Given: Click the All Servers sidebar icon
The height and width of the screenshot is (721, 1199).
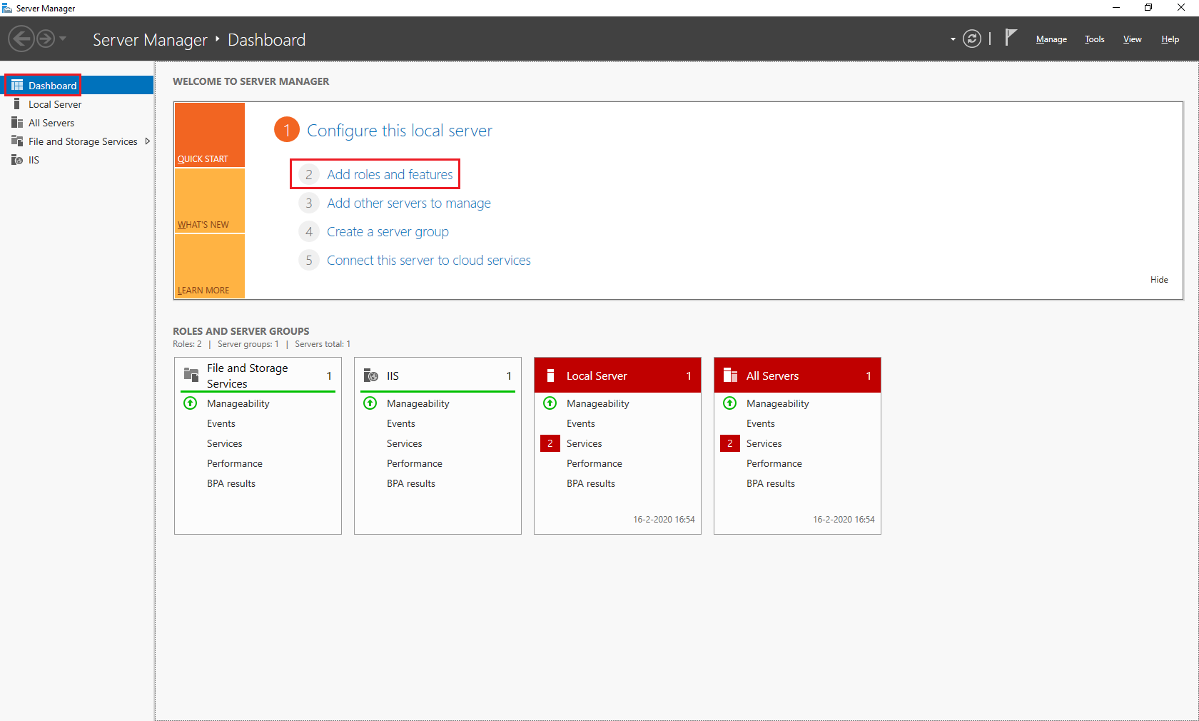Looking at the screenshot, I should click(x=17, y=122).
